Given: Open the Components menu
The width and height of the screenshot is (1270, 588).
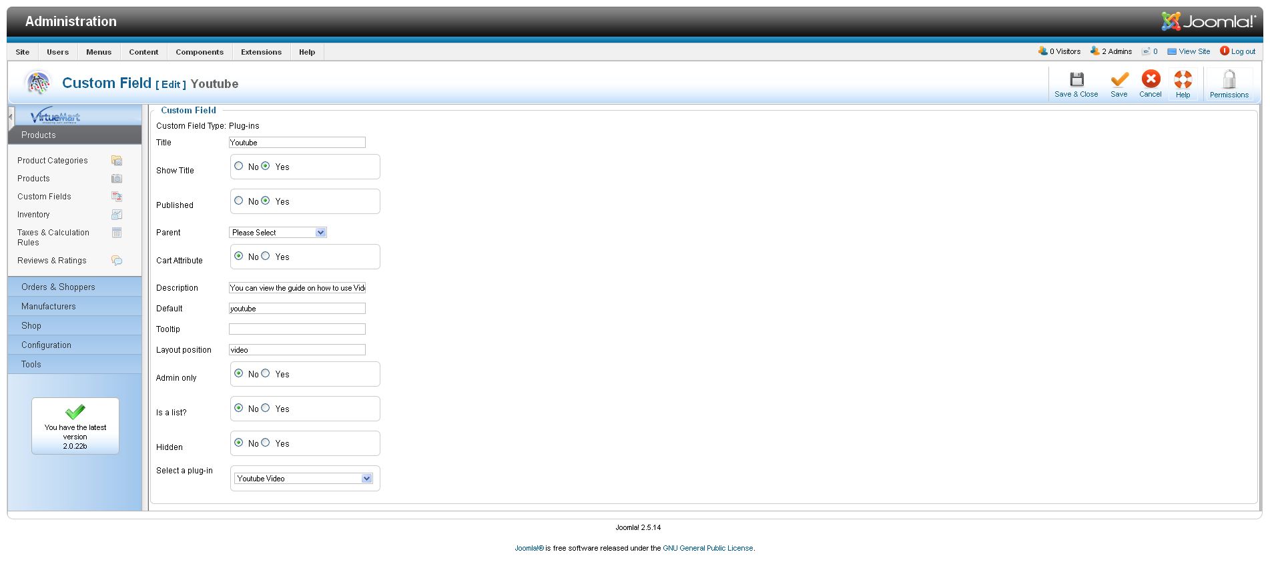Looking at the screenshot, I should click(200, 52).
